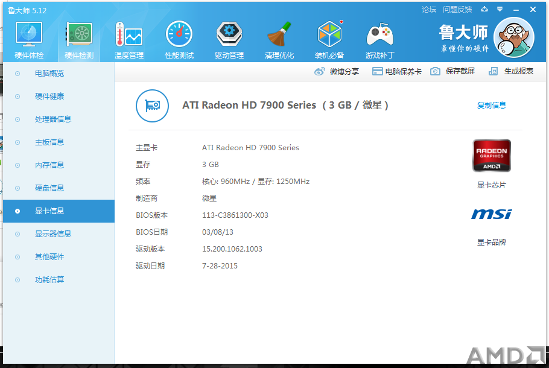Open 清理优化 cleanup broom icon
Image resolution: width=549 pixels, height=368 pixels.
[x=279, y=34]
